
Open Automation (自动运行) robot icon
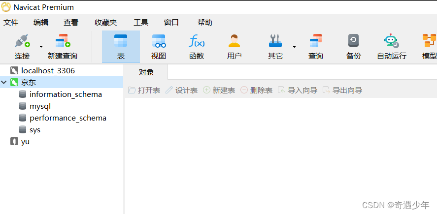(392, 41)
